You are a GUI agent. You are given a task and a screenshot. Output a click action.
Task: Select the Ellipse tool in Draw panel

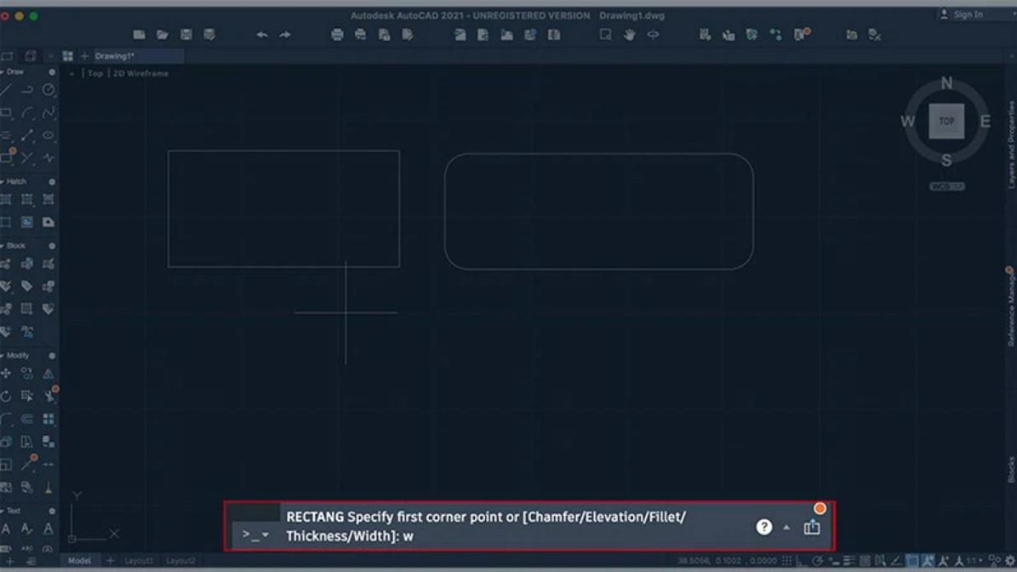[x=49, y=135]
